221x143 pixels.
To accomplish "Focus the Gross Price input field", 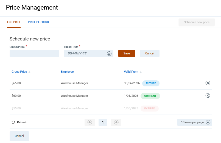I will pos(34,54).
